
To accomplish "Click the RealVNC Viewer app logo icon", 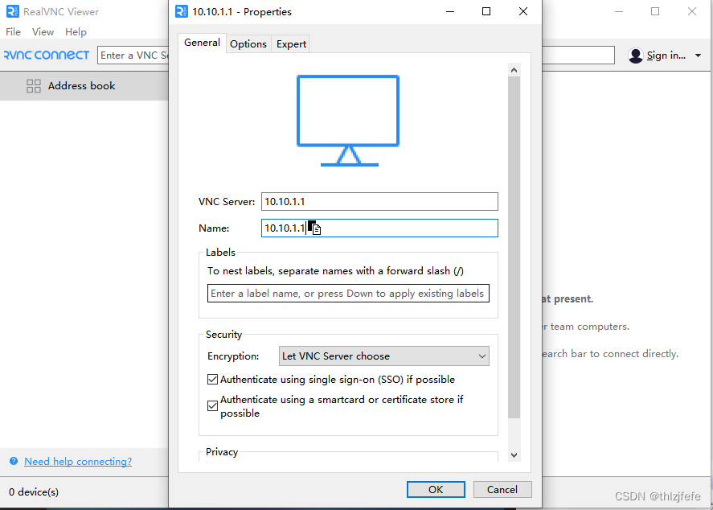I will pyautogui.click(x=13, y=11).
